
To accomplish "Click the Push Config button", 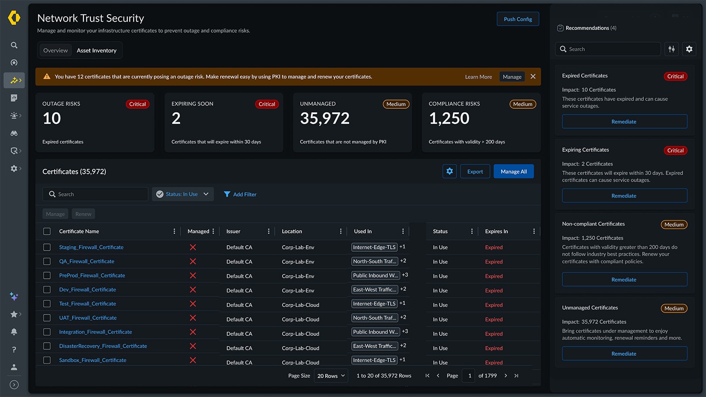I will coord(518,19).
